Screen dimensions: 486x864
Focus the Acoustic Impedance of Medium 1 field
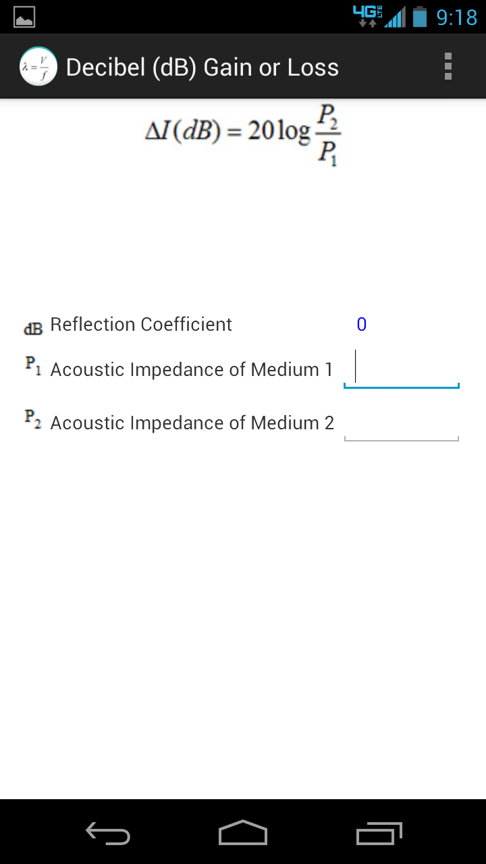[402, 369]
